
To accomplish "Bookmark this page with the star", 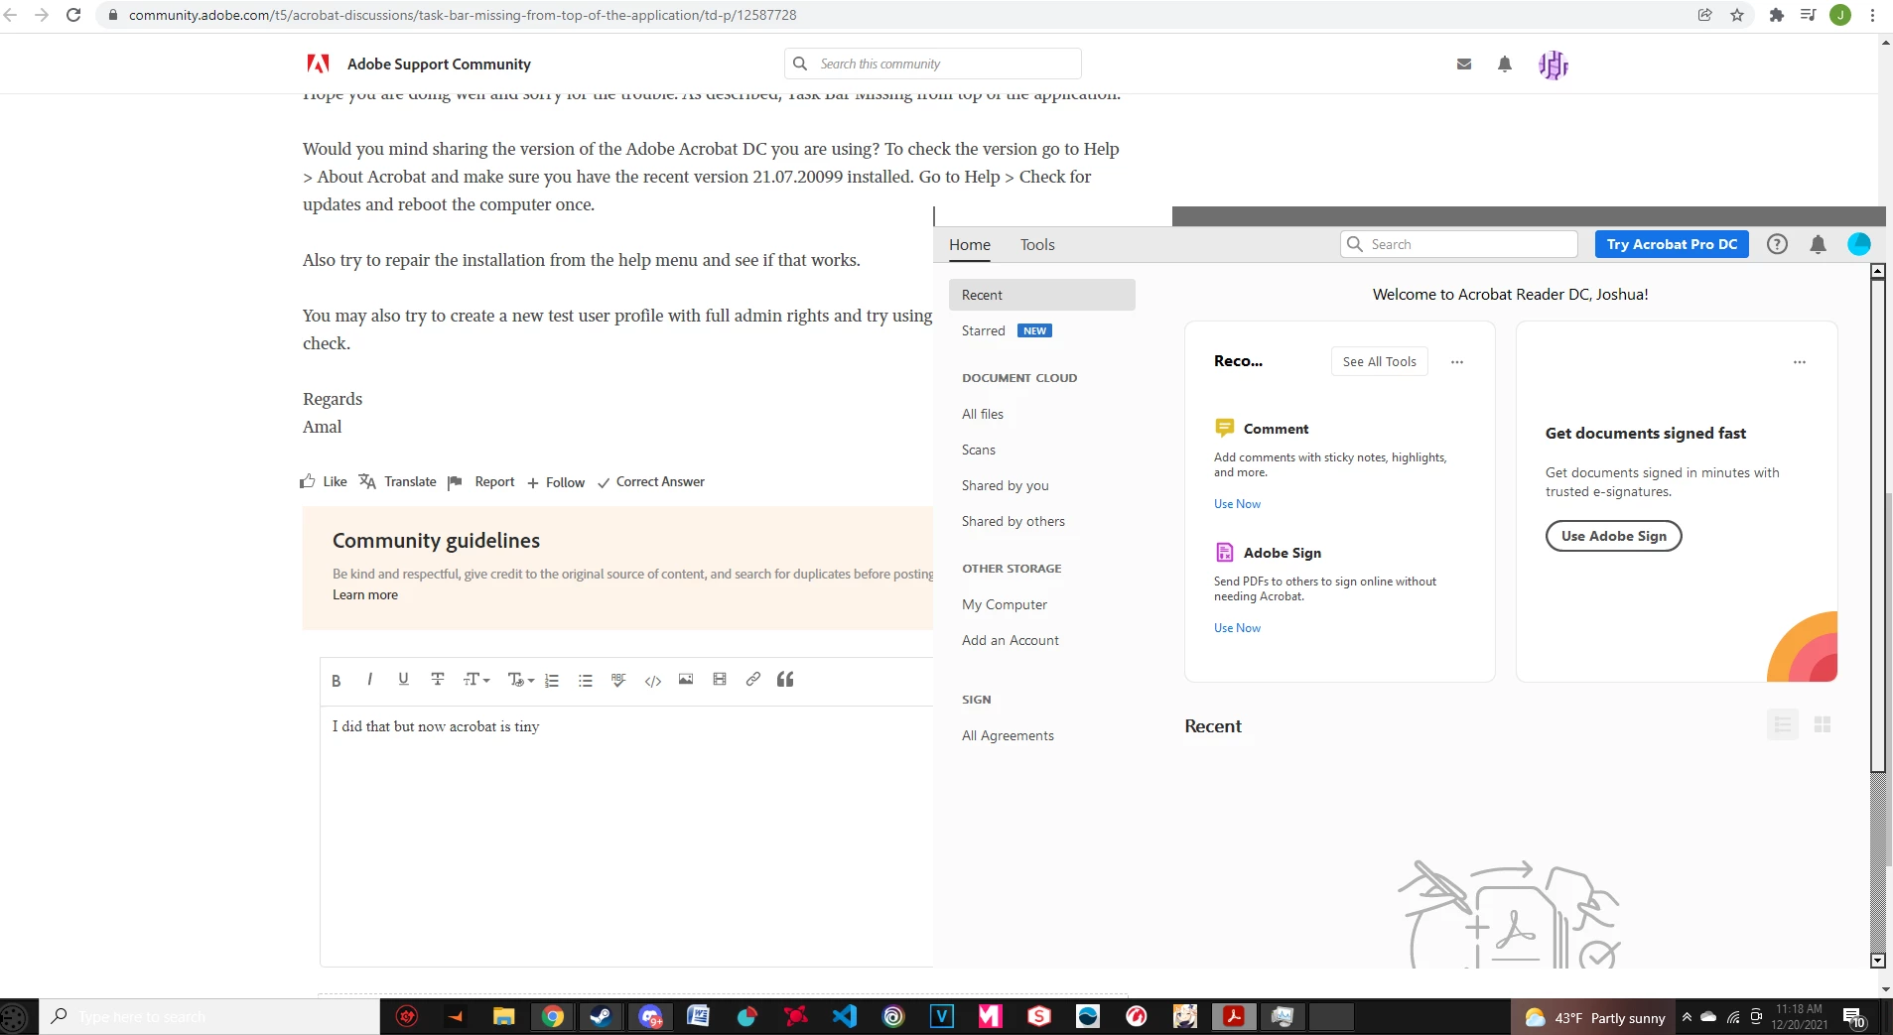I will (1737, 15).
